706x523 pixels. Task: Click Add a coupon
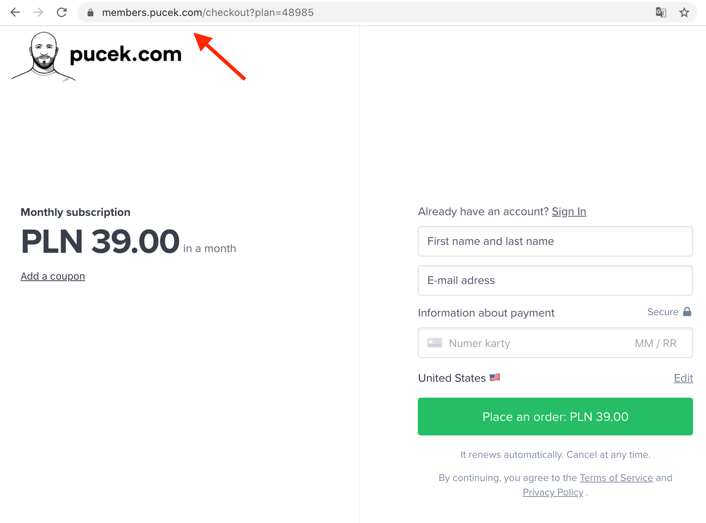(53, 276)
